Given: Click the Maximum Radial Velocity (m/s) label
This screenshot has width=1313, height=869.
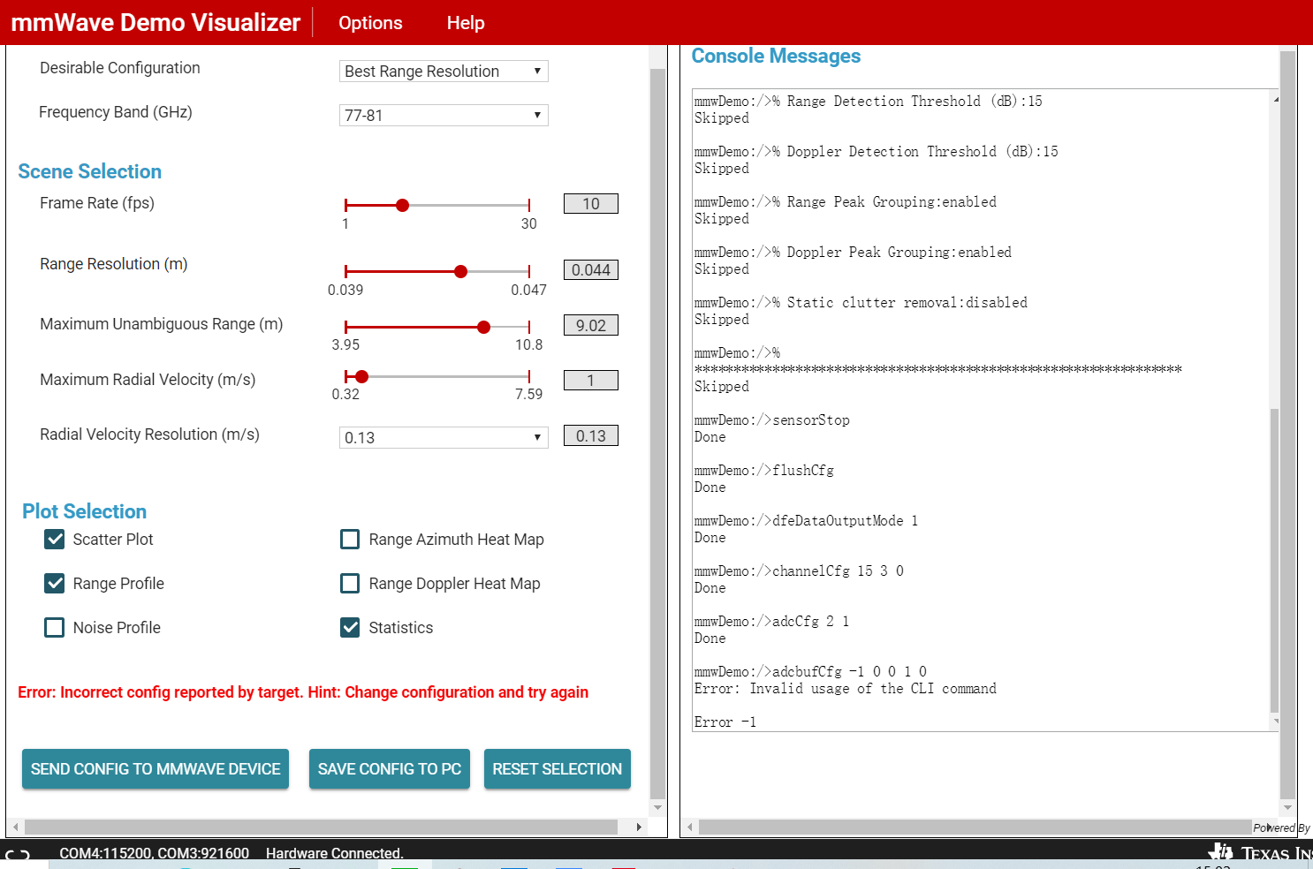Looking at the screenshot, I should coord(148,380).
